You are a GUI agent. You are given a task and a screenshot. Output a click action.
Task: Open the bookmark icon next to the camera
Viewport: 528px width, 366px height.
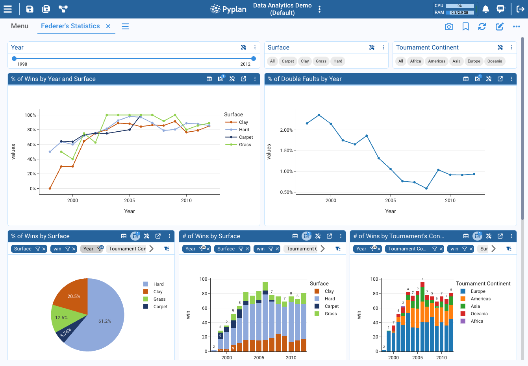(465, 26)
